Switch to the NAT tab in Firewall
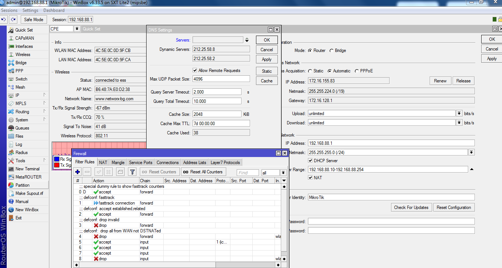Screen dimensions: 502x268 103,162
